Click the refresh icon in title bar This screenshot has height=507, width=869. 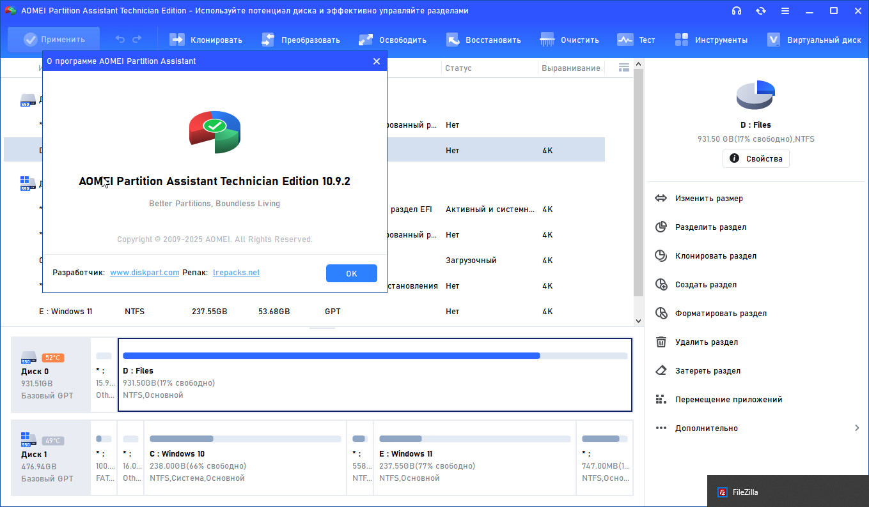[x=761, y=11]
